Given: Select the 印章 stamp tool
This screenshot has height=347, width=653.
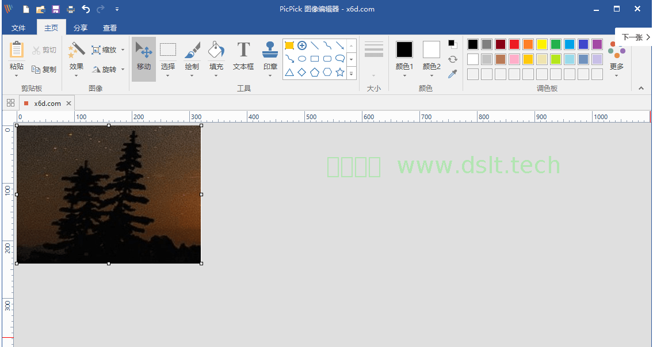Looking at the screenshot, I should click(x=270, y=49).
